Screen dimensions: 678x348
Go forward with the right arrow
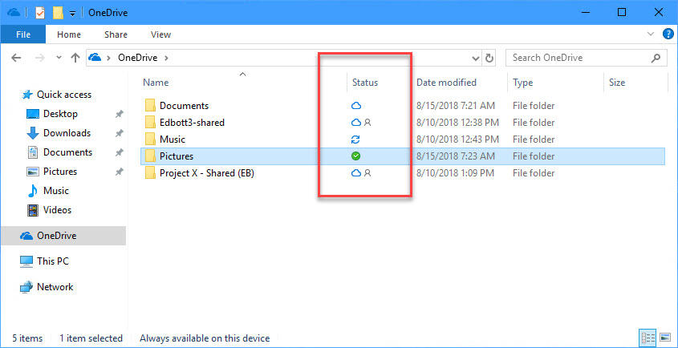[x=40, y=58]
